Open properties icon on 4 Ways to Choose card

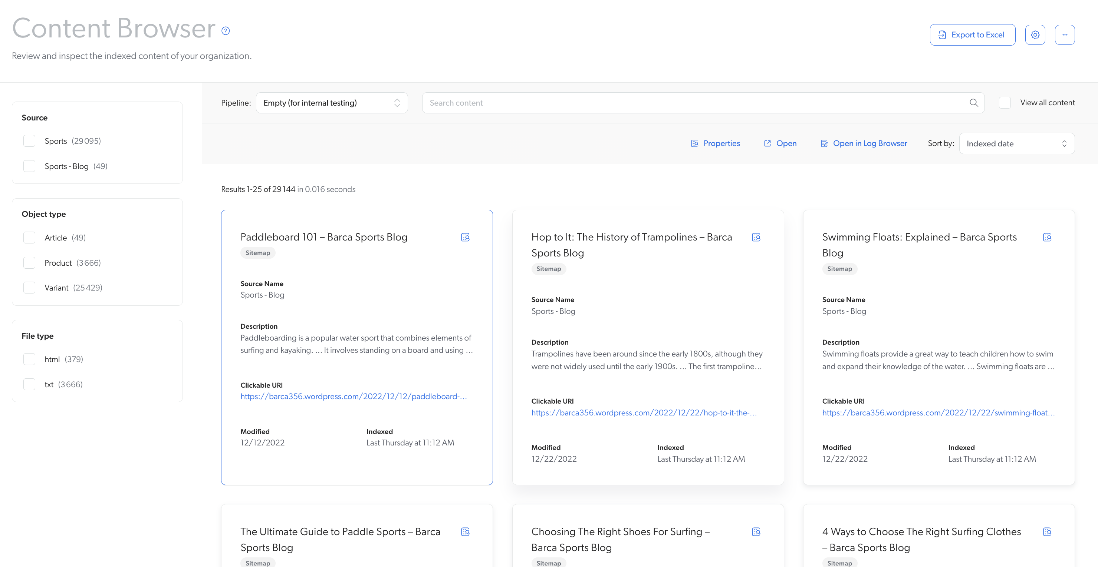1047,532
